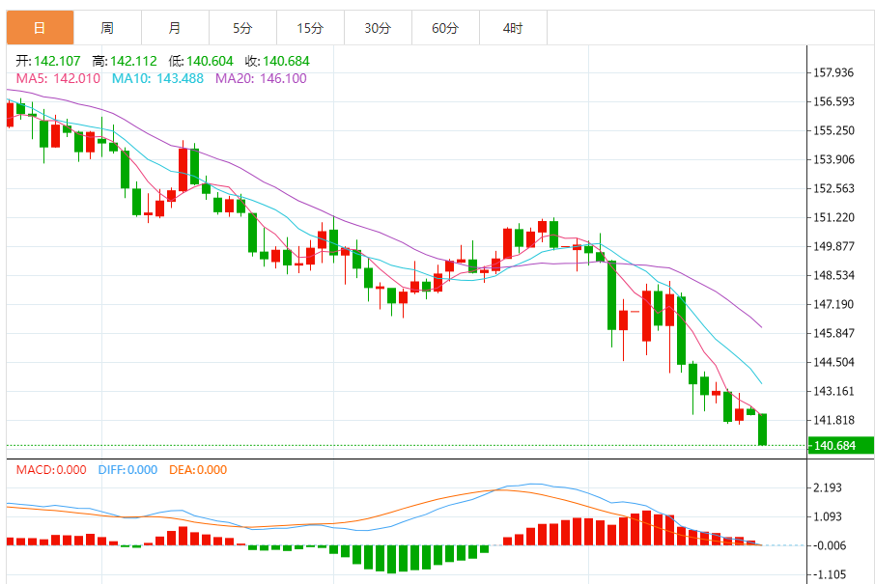This screenshot has width=875, height=584.
Task: Click the 145.847 price axis label
Action: pos(833,334)
